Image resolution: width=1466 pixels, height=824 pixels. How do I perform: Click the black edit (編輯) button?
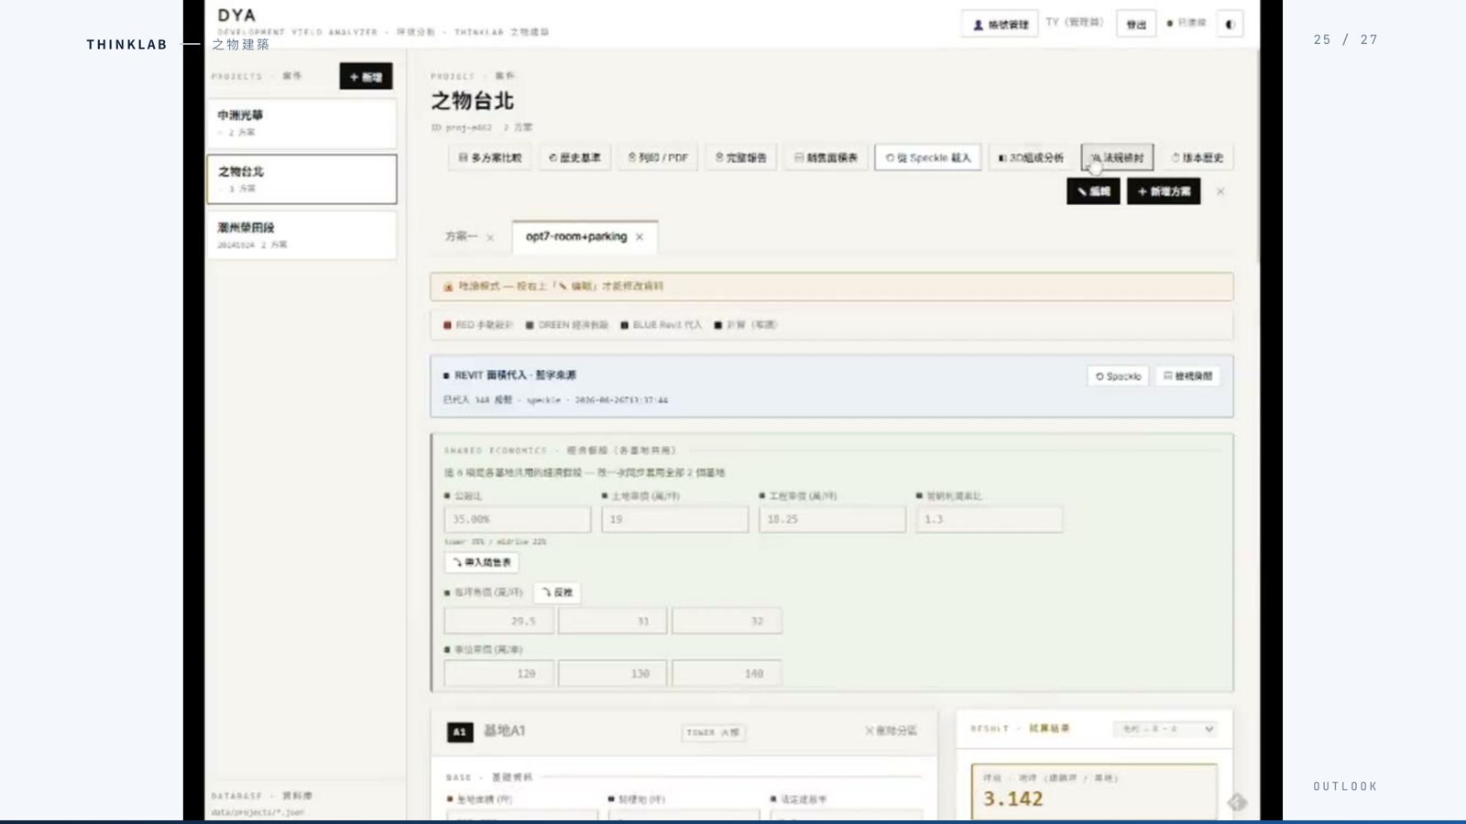coord(1093,191)
